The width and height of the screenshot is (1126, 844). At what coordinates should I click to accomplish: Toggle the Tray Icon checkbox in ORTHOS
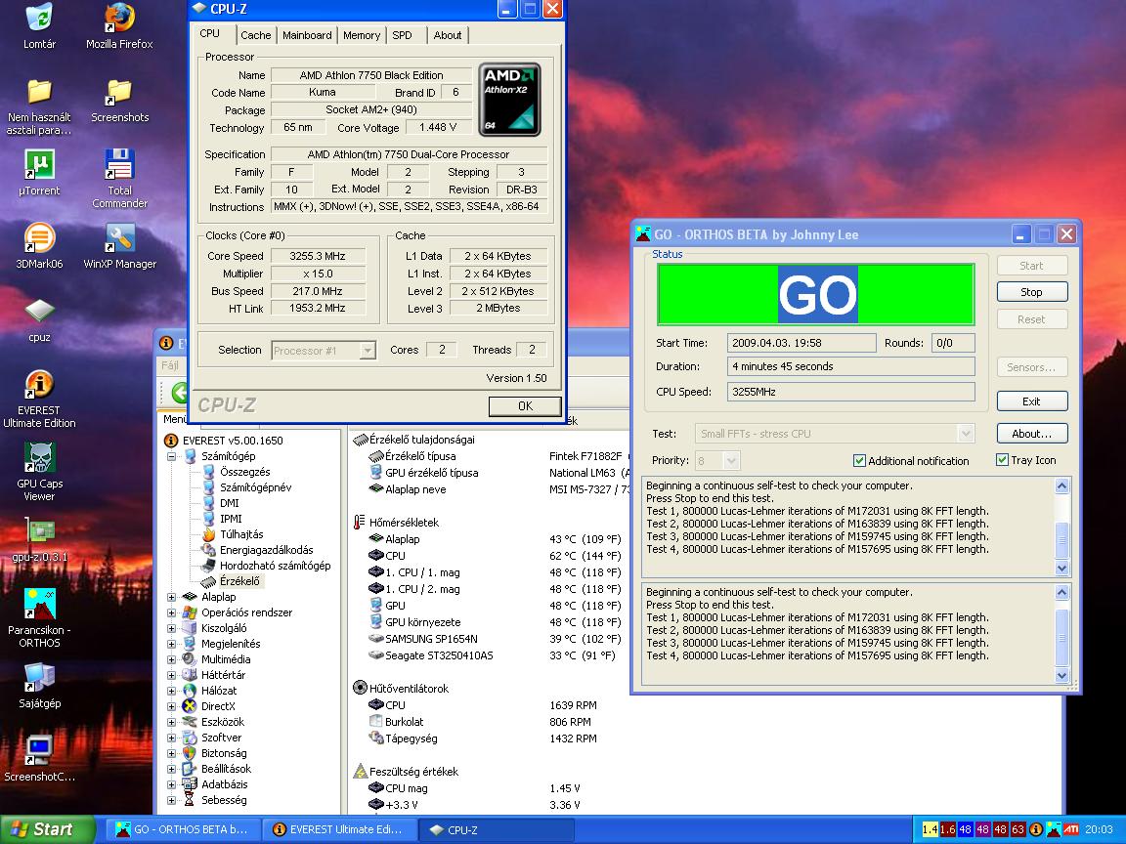click(1003, 460)
